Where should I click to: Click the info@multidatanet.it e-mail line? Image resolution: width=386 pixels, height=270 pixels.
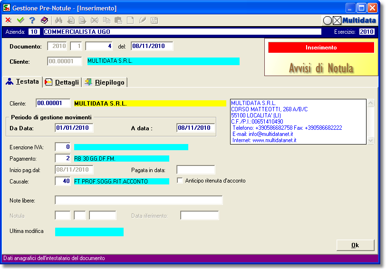(263, 134)
